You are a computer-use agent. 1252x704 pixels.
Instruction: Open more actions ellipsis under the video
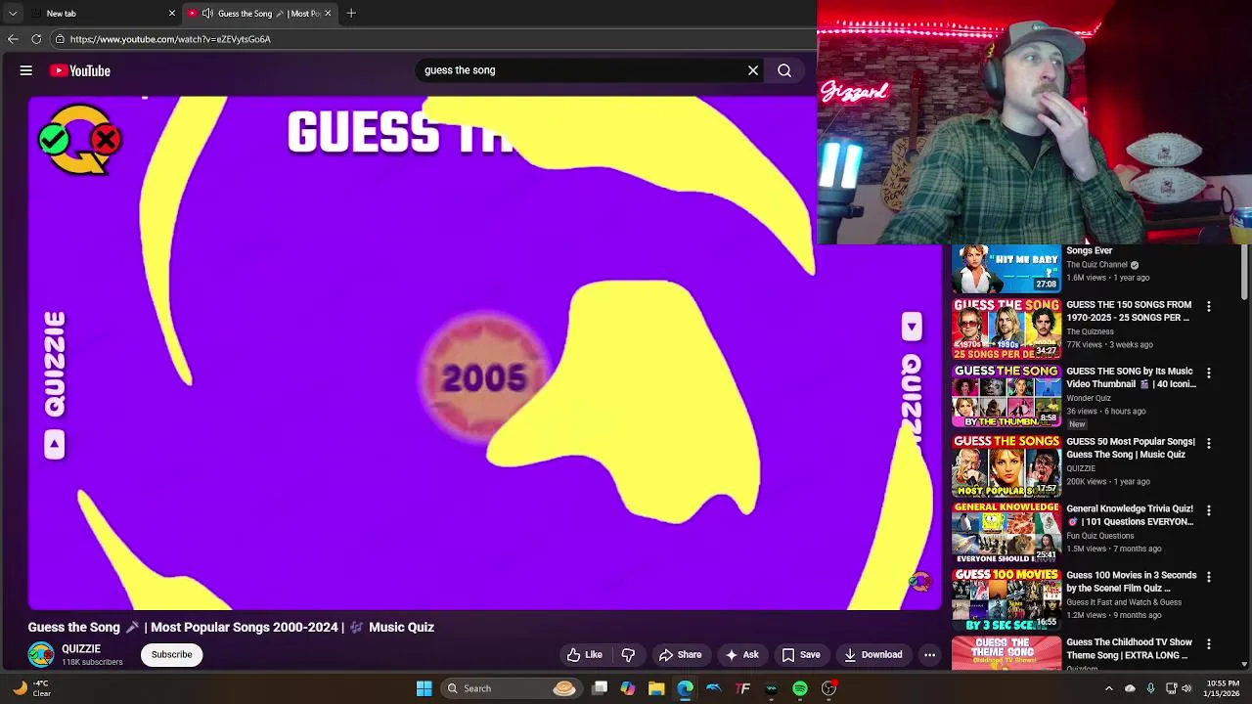pos(930,655)
